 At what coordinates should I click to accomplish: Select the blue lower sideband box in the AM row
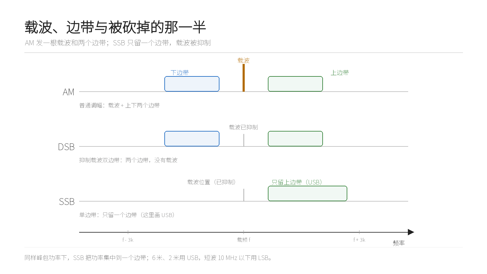(192, 84)
